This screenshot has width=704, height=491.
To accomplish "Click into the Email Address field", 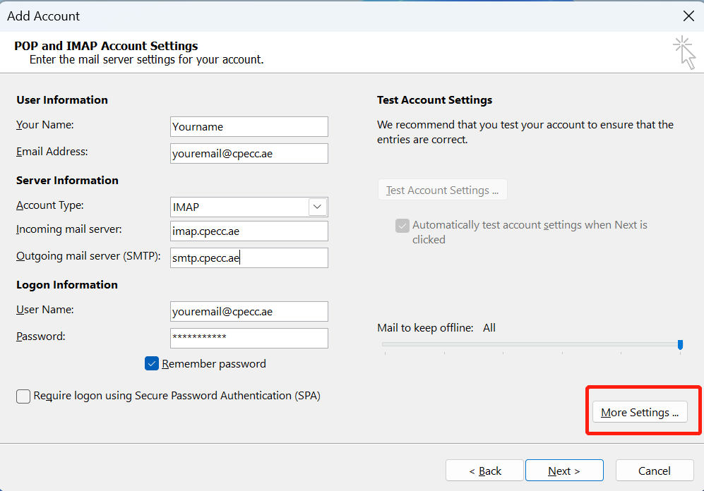I will click(249, 153).
